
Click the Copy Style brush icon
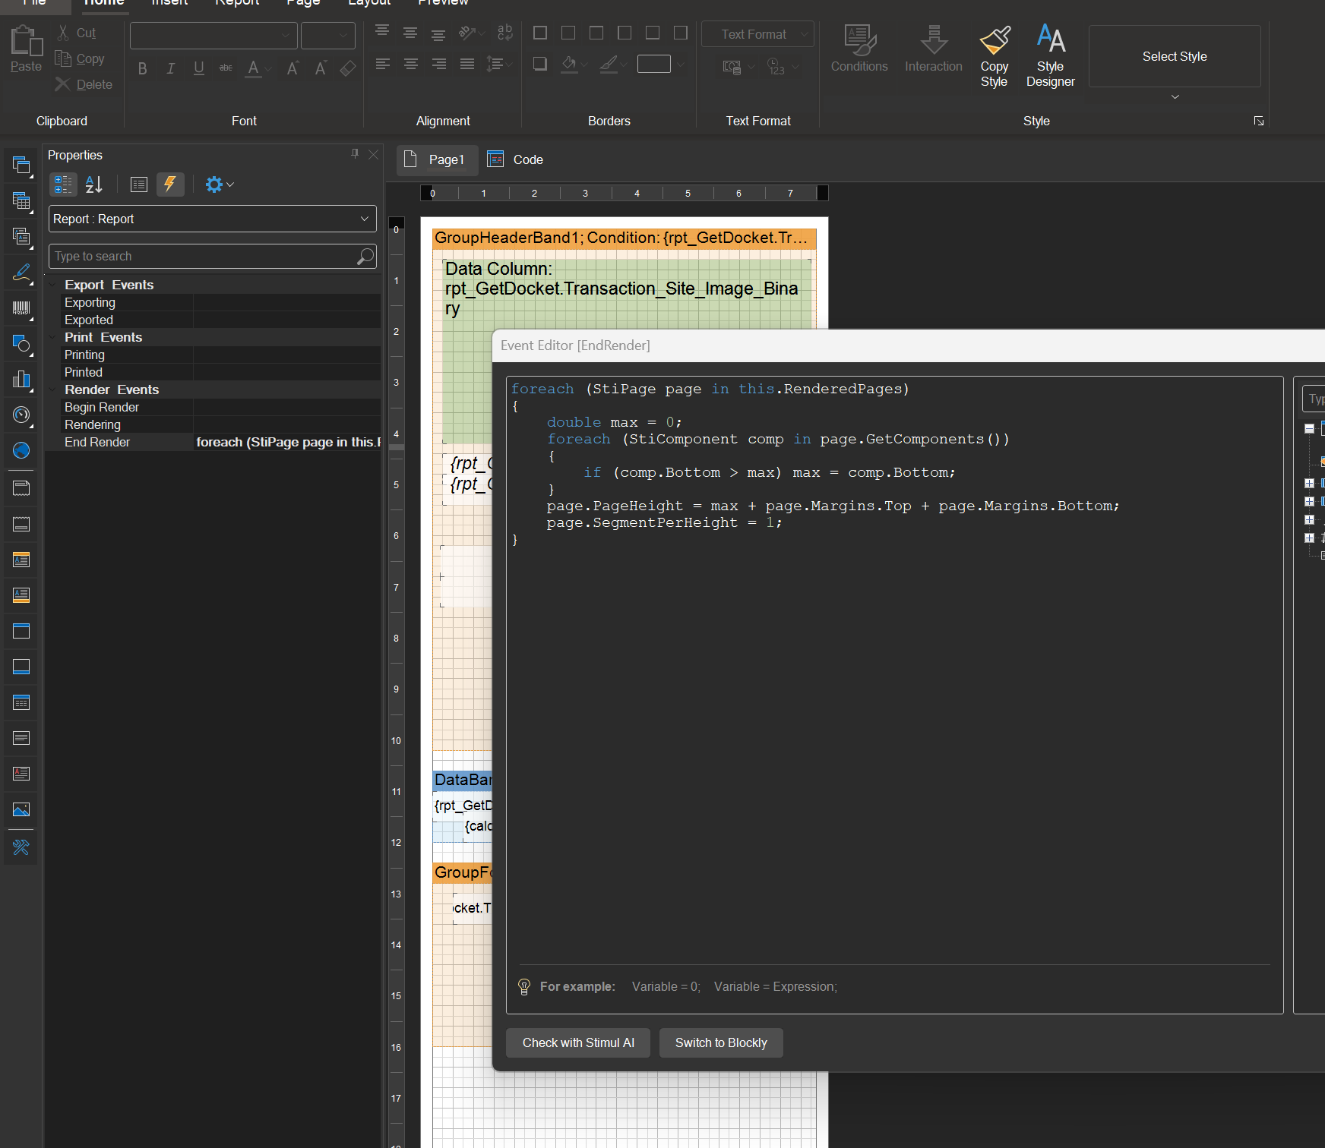(994, 39)
